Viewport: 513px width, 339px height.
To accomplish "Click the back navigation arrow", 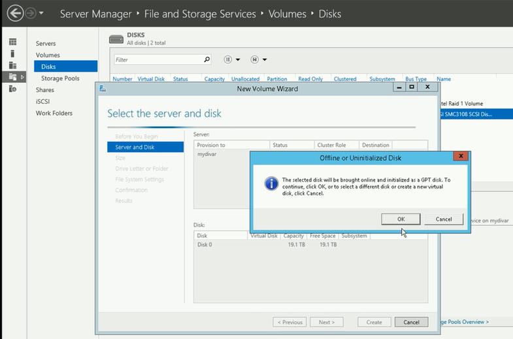I will click(14, 12).
